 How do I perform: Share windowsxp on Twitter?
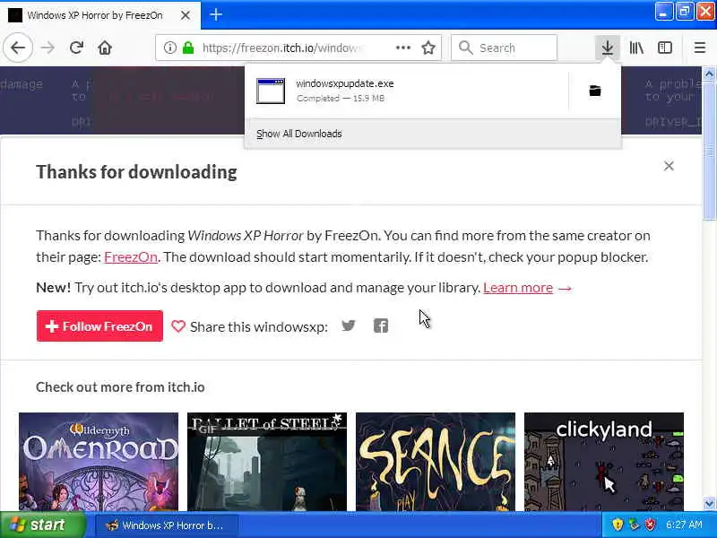(349, 325)
